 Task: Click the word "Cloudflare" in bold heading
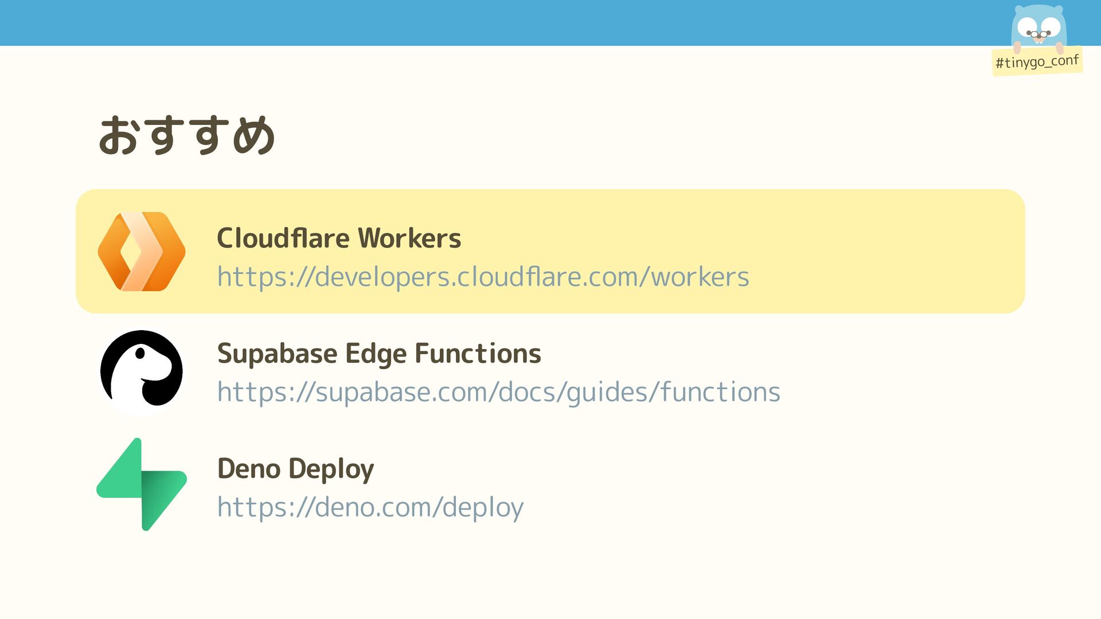click(x=283, y=238)
